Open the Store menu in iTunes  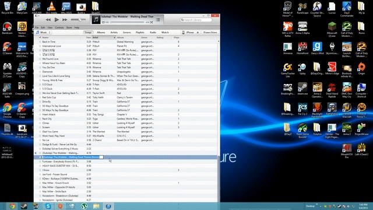click(x=69, y=27)
